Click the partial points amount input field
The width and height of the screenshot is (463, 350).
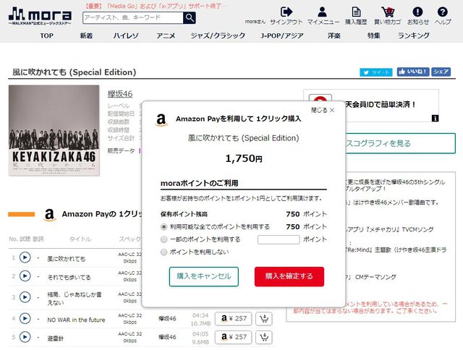pos(278,239)
